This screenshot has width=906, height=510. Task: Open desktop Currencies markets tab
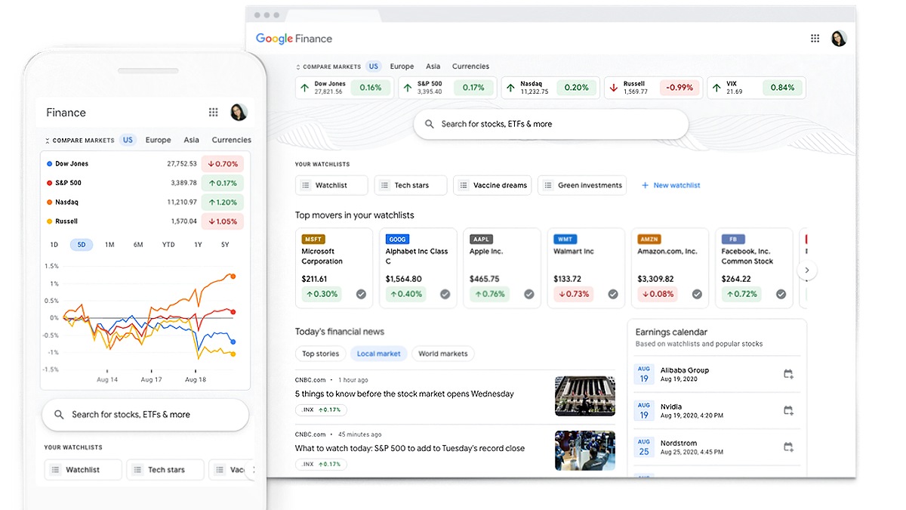pos(470,66)
